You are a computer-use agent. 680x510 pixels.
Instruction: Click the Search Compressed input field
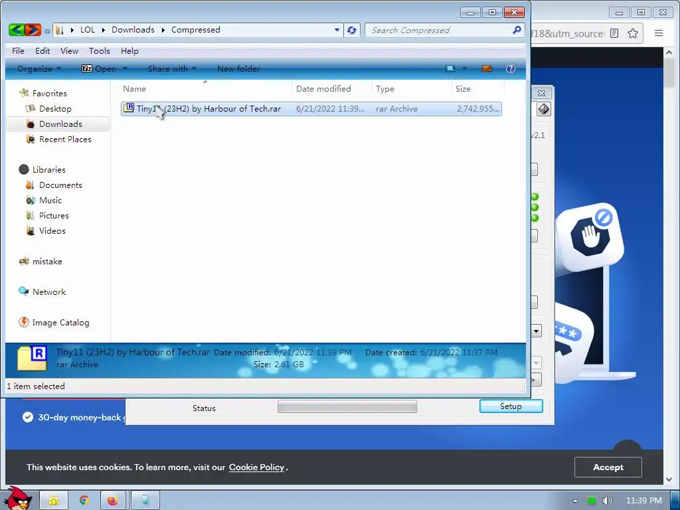coord(438,31)
